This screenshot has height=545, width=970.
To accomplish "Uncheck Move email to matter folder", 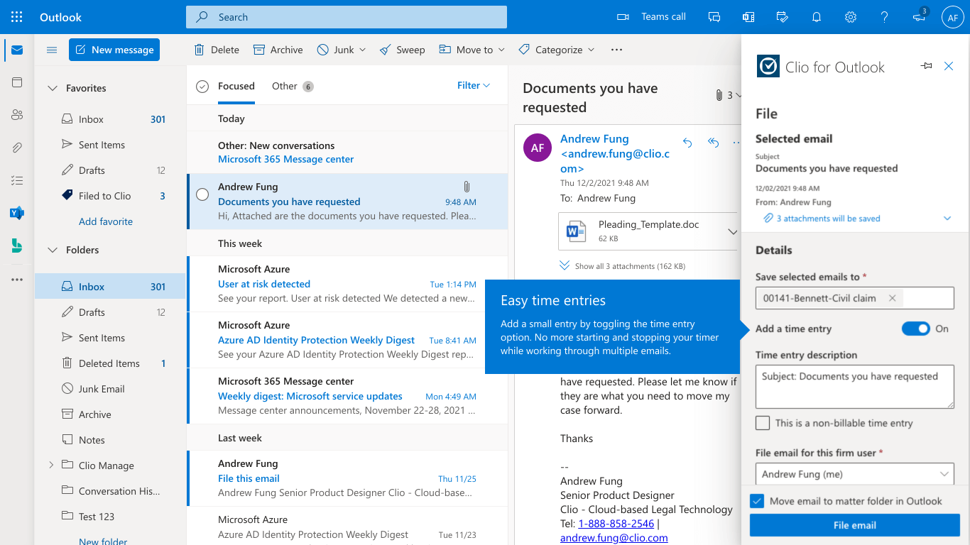I will click(x=757, y=501).
